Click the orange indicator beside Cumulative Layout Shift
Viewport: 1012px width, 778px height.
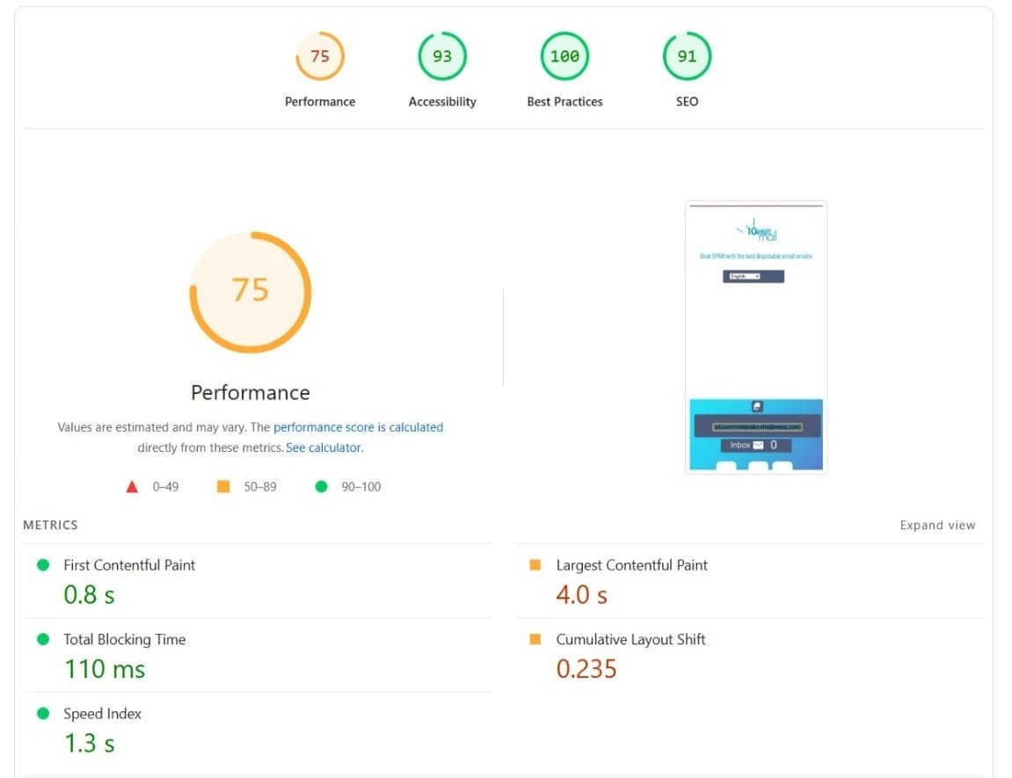click(x=536, y=639)
